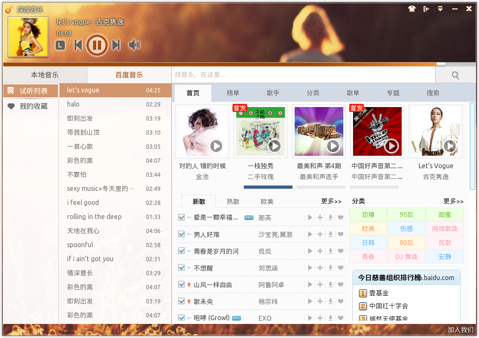Select the 欧美 song tab
This screenshot has height=338, width=479.
point(267,201)
